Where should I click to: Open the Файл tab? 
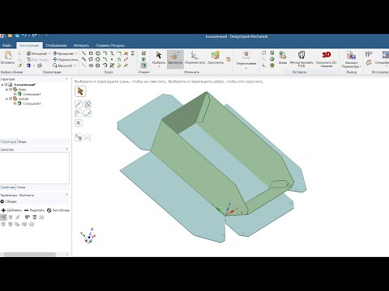coord(7,45)
